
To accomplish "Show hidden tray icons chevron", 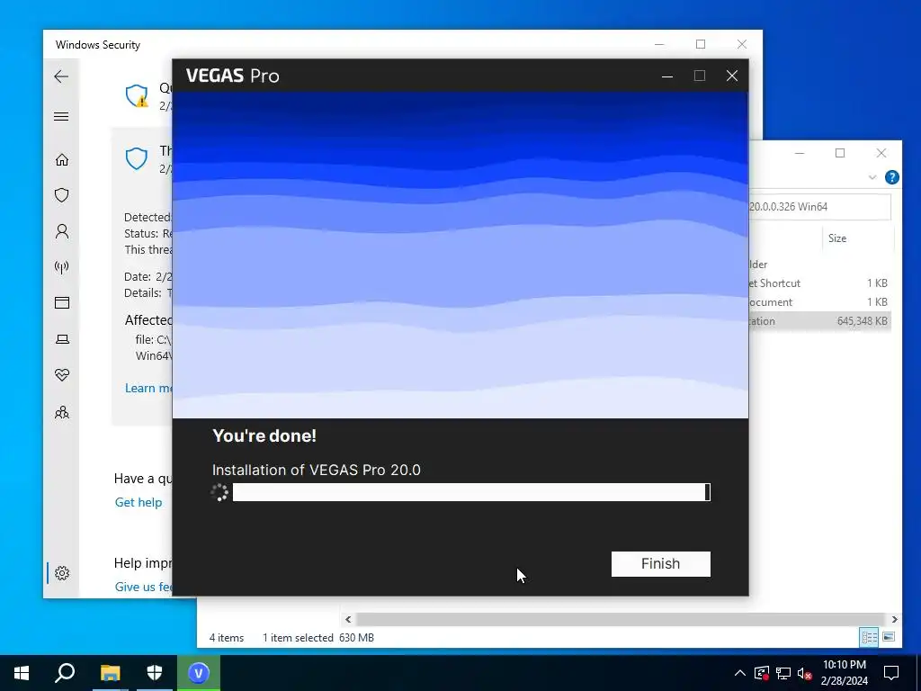I will (740, 673).
